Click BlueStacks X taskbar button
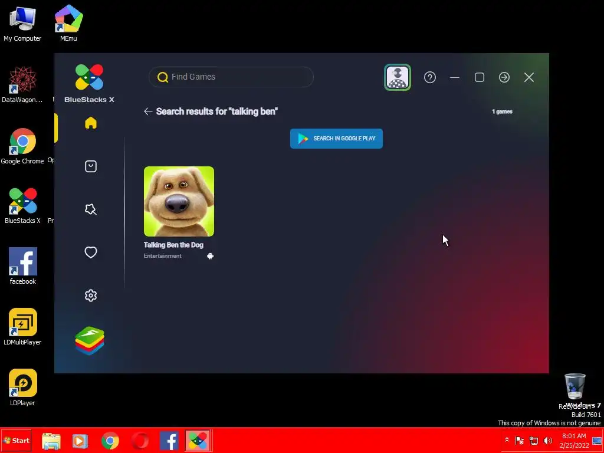Image resolution: width=604 pixels, height=453 pixels. pyautogui.click(x=198, y=441)
